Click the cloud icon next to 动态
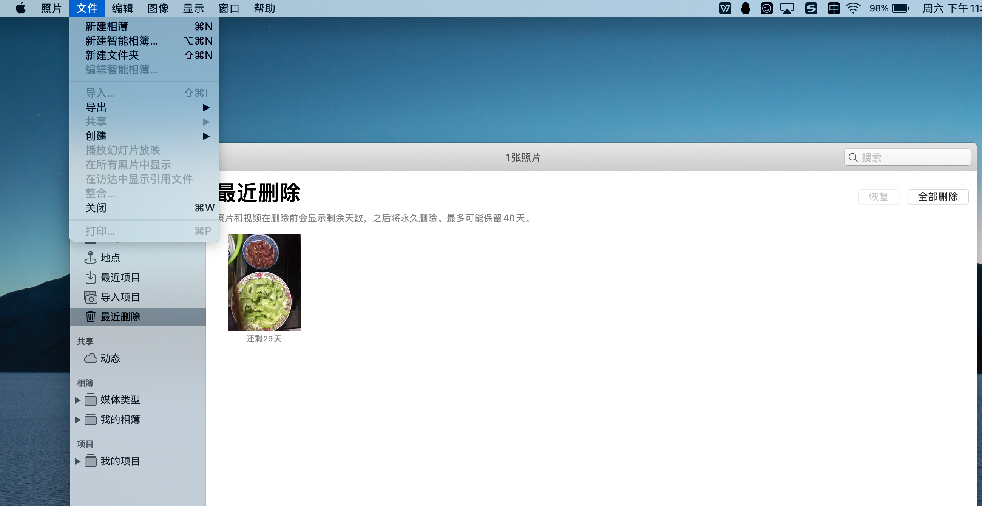The image size is (982, 506). 90,358
